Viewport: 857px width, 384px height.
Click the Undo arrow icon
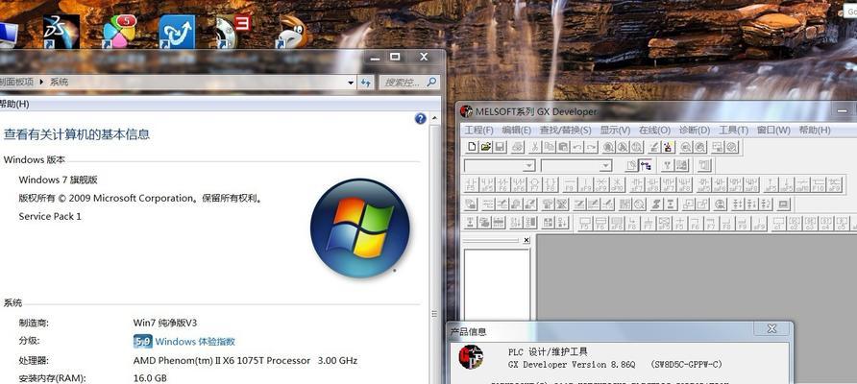(x=577, y=147)
